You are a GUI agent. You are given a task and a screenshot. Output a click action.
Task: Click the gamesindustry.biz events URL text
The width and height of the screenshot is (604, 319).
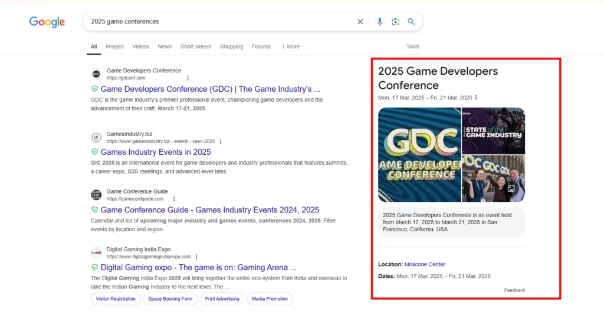(160, 141)
